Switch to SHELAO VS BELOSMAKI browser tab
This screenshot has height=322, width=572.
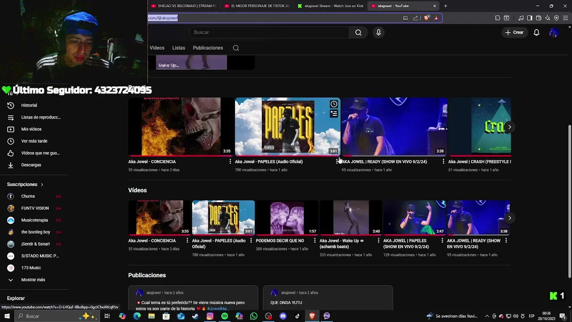(x=183, y=6)
